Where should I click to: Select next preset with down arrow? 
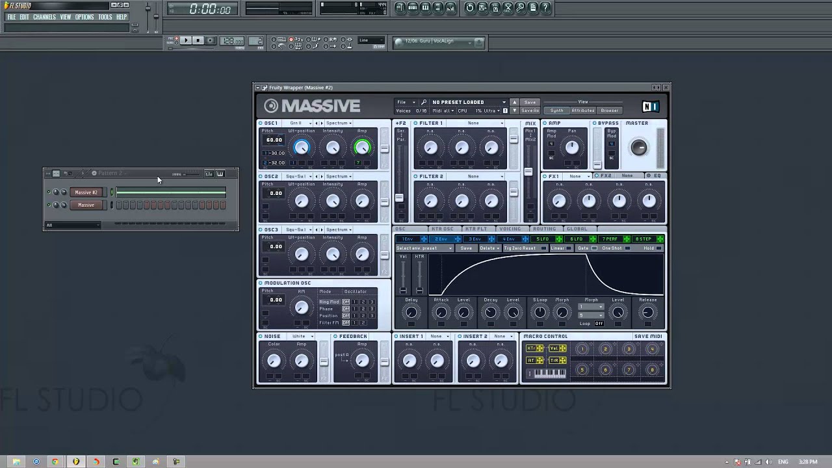[514, 110]
